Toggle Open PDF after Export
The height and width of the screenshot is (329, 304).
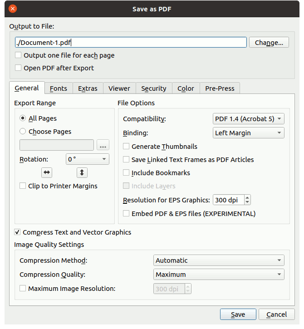click(18, 68)
